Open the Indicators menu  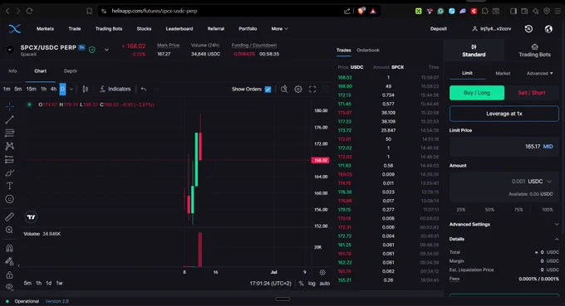(x=115, y=90)
